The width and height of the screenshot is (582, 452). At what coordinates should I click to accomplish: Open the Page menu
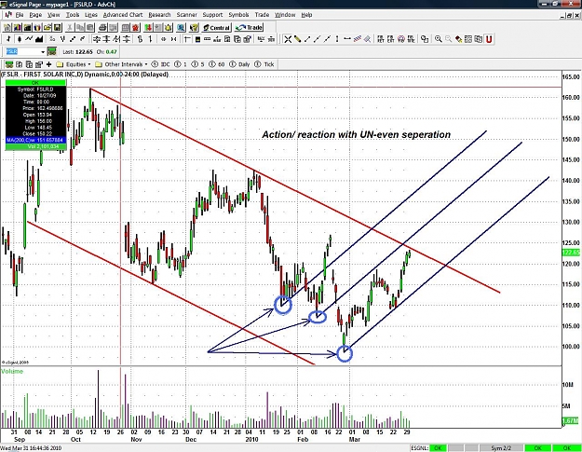(35, 15)
